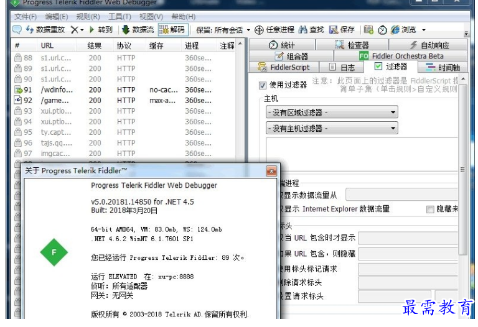Click the 删除请求标头 input field
Screen dimensions: 478x327
tap(408, 283)
